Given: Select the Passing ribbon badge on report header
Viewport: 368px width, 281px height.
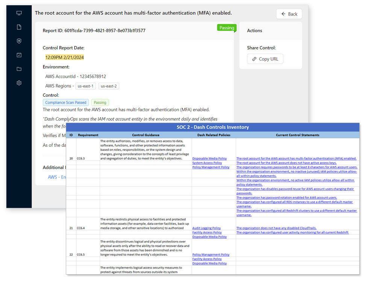Looking at the screenshot, I should 227,28.
